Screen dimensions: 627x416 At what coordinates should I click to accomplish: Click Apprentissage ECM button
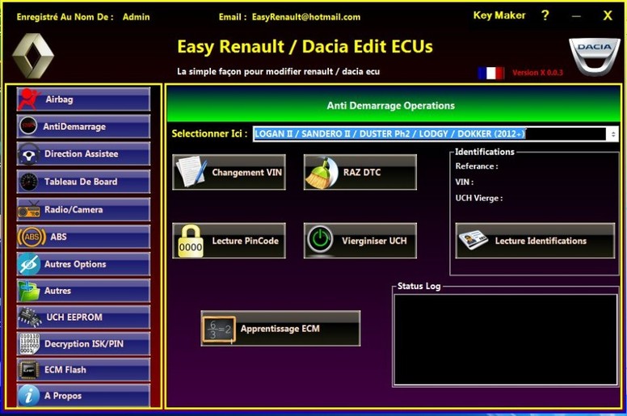280,329
